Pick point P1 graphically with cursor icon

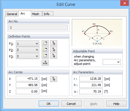coord(53,43)
